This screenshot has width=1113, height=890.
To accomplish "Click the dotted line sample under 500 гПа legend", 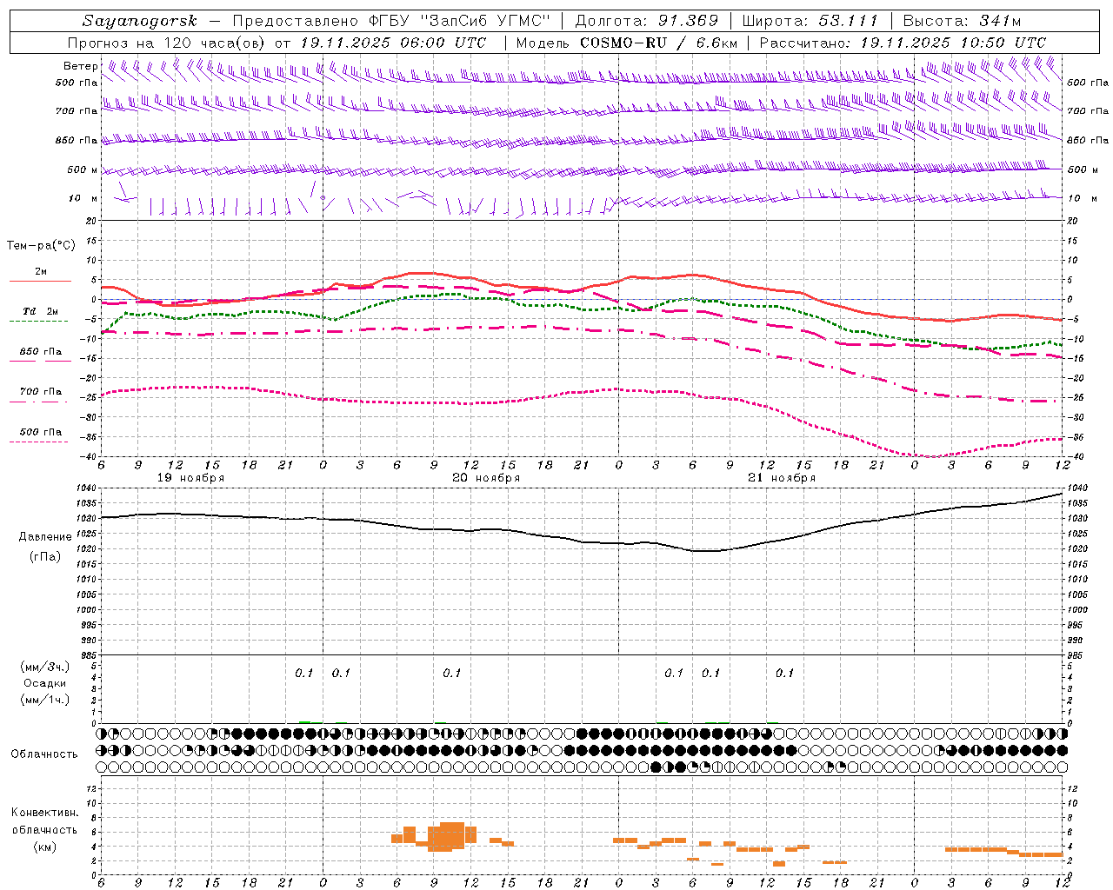I will coord(40,442).
